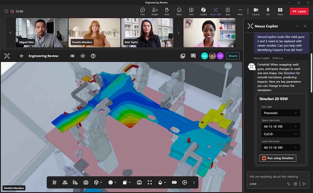The width and height of the screenshot is (313, 193).
Task: Mute or unmute the Mic
Action: click(268, 11)
